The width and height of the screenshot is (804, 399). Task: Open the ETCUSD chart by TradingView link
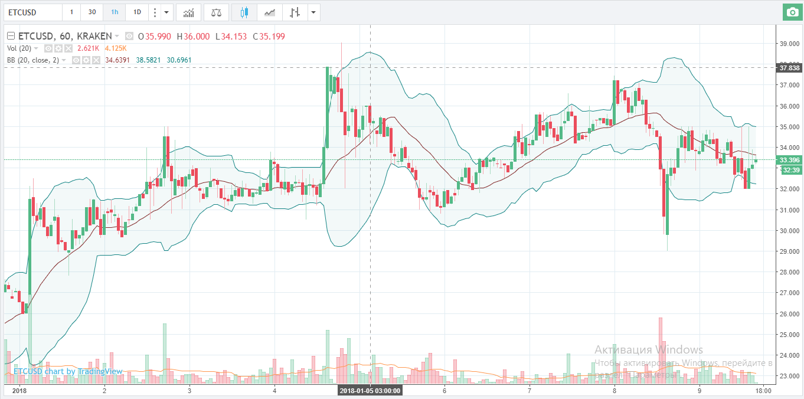[x=68, y=371]
